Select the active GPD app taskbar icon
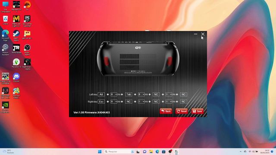This screenshot has width=276, height=155. [176, 152]
